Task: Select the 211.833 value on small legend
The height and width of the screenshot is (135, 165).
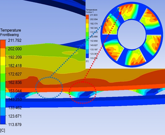Action: pyautogui.click(x=94, y=15)
